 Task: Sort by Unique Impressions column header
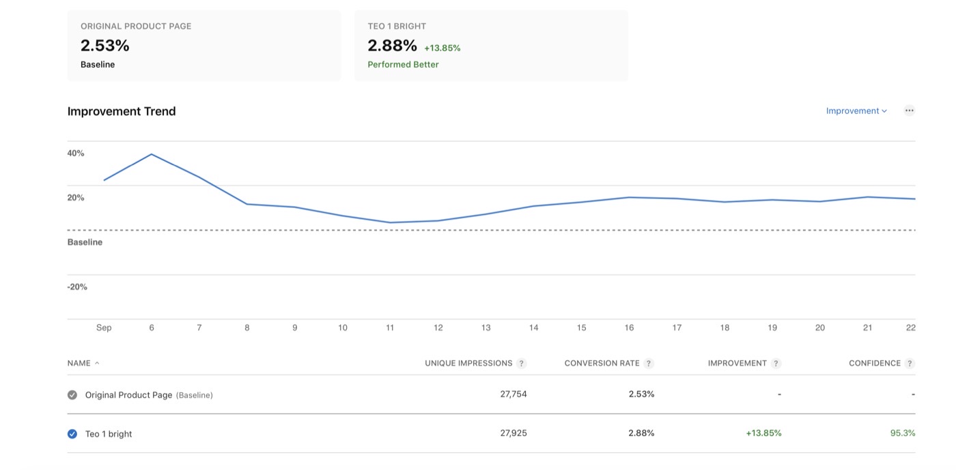tap(468, 364)
